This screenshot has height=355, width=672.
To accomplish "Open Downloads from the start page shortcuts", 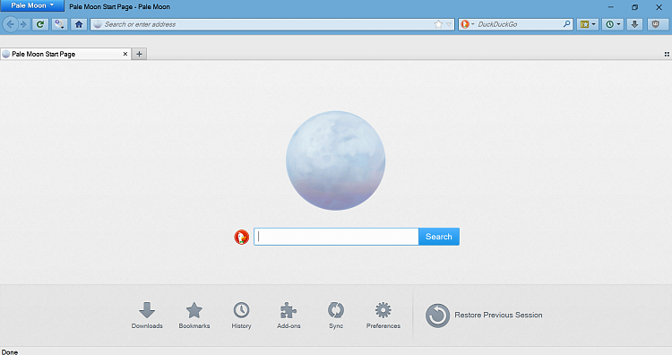I will pos(147,316).
